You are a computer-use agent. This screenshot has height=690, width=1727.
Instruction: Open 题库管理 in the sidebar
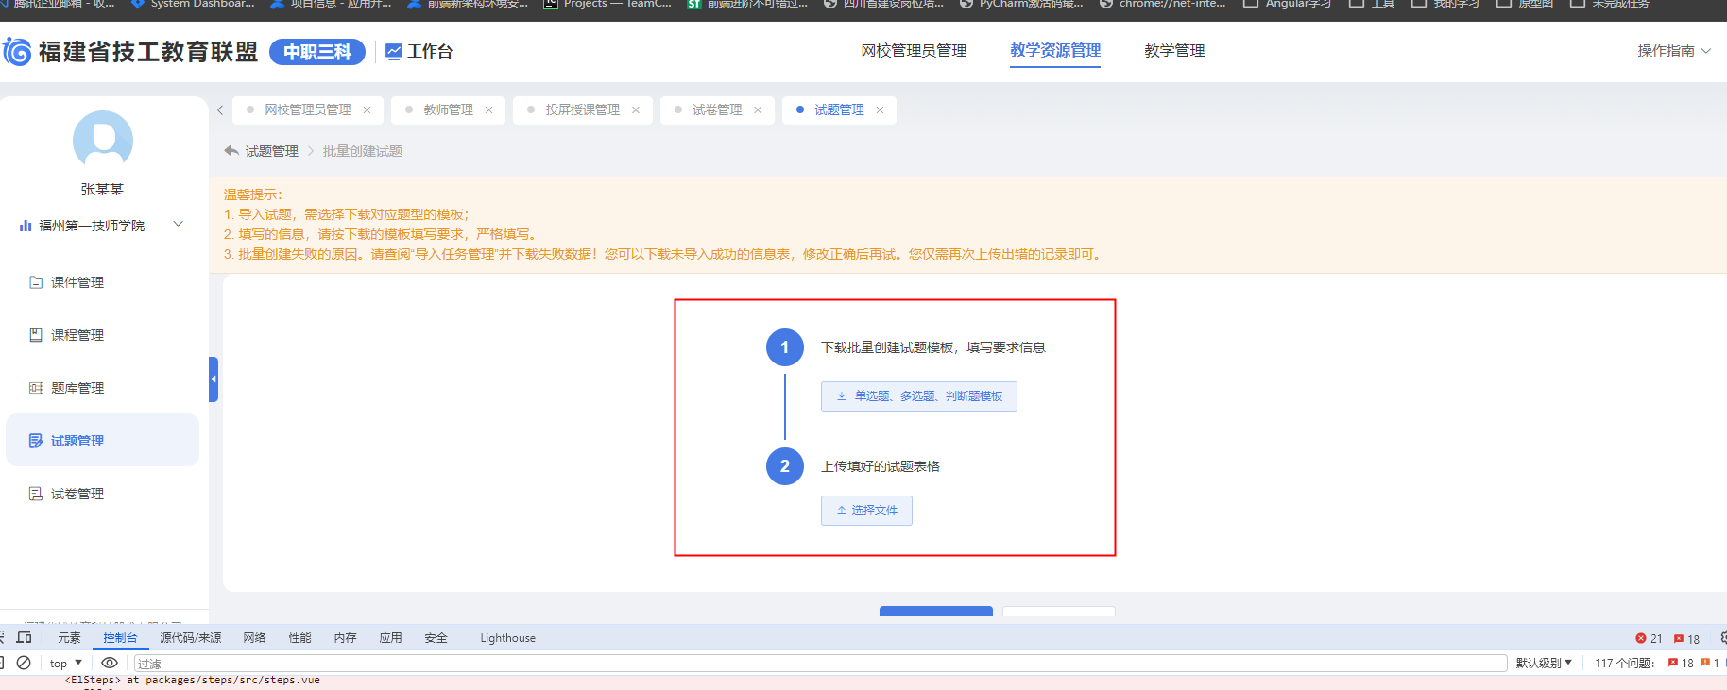(x=102, y=388)
